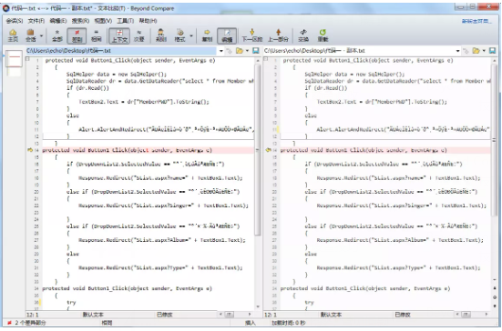This screenshot has height=331, width=502.
Task: Click the highlighted line 14 in left pane
Action: pos(149,150)
